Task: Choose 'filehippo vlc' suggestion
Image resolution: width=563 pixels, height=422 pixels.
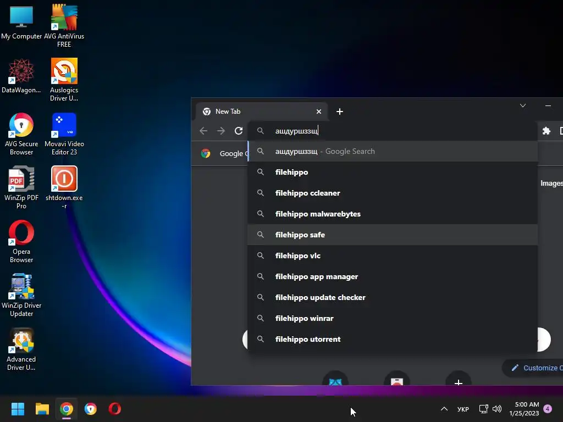Action: pyautogui.click(x=393, y=256)
